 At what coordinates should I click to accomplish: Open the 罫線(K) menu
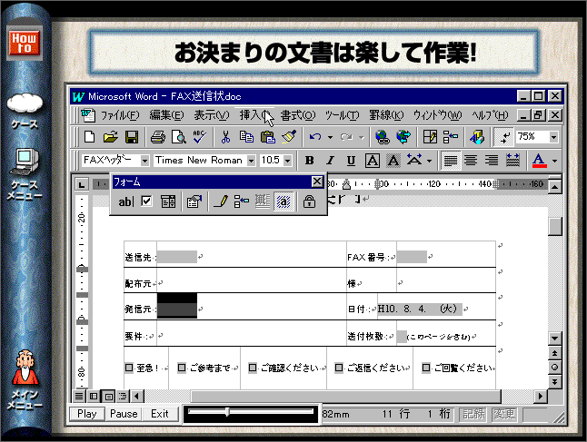click(x=386, y=115)
